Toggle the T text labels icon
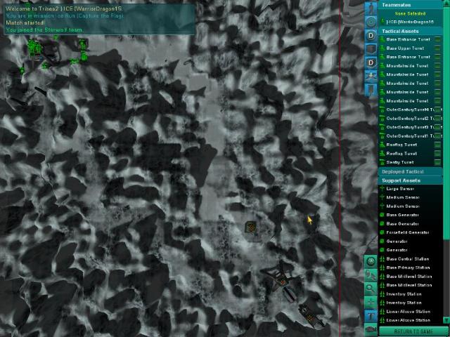Viewport: 450px width, 337px height. [371, 316]
